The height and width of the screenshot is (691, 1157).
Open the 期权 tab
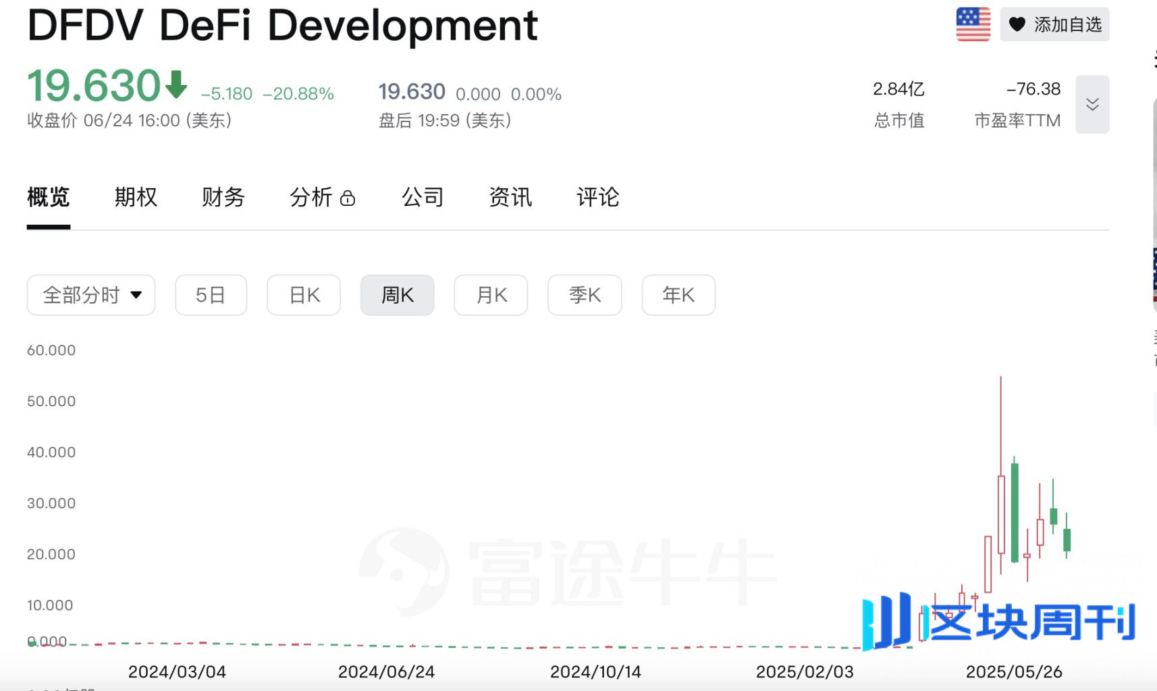click(136, 197)
